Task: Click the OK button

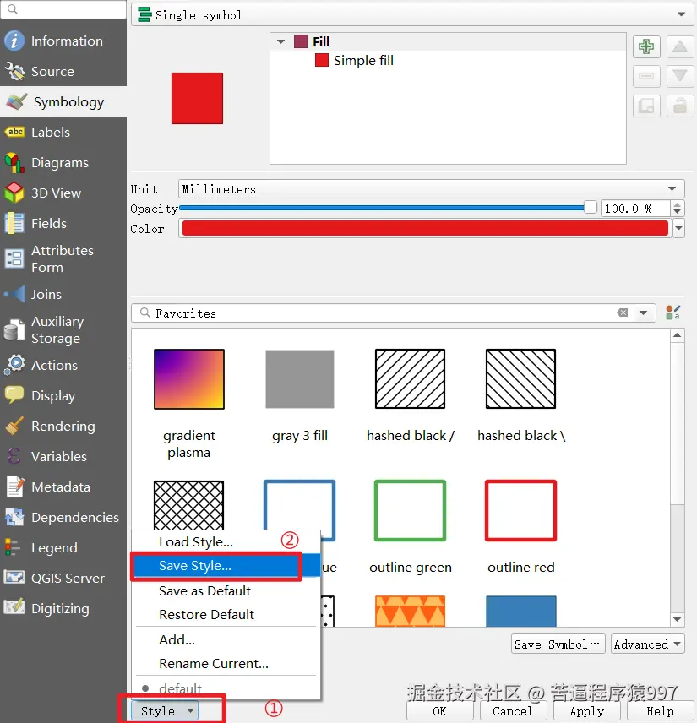Action: [439, 711]
